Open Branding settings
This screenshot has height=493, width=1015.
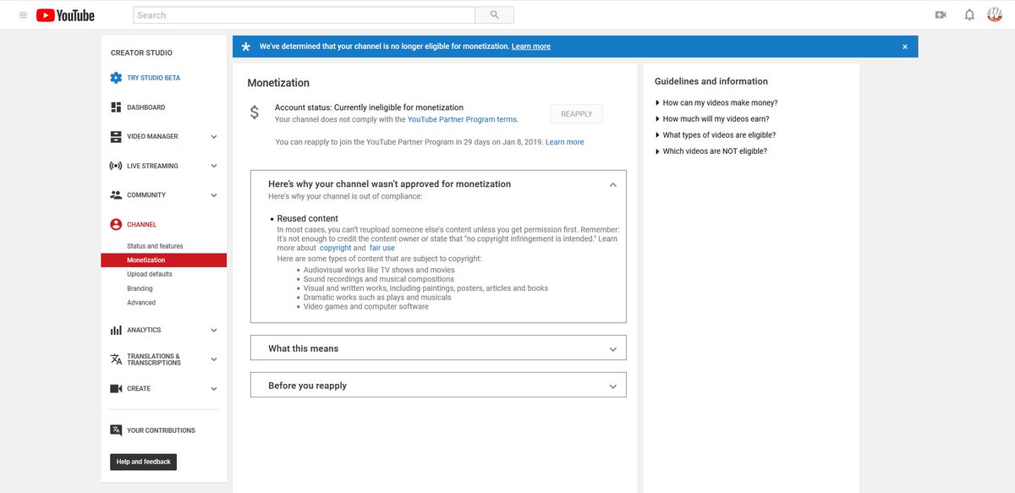click(x=140, y=288)
